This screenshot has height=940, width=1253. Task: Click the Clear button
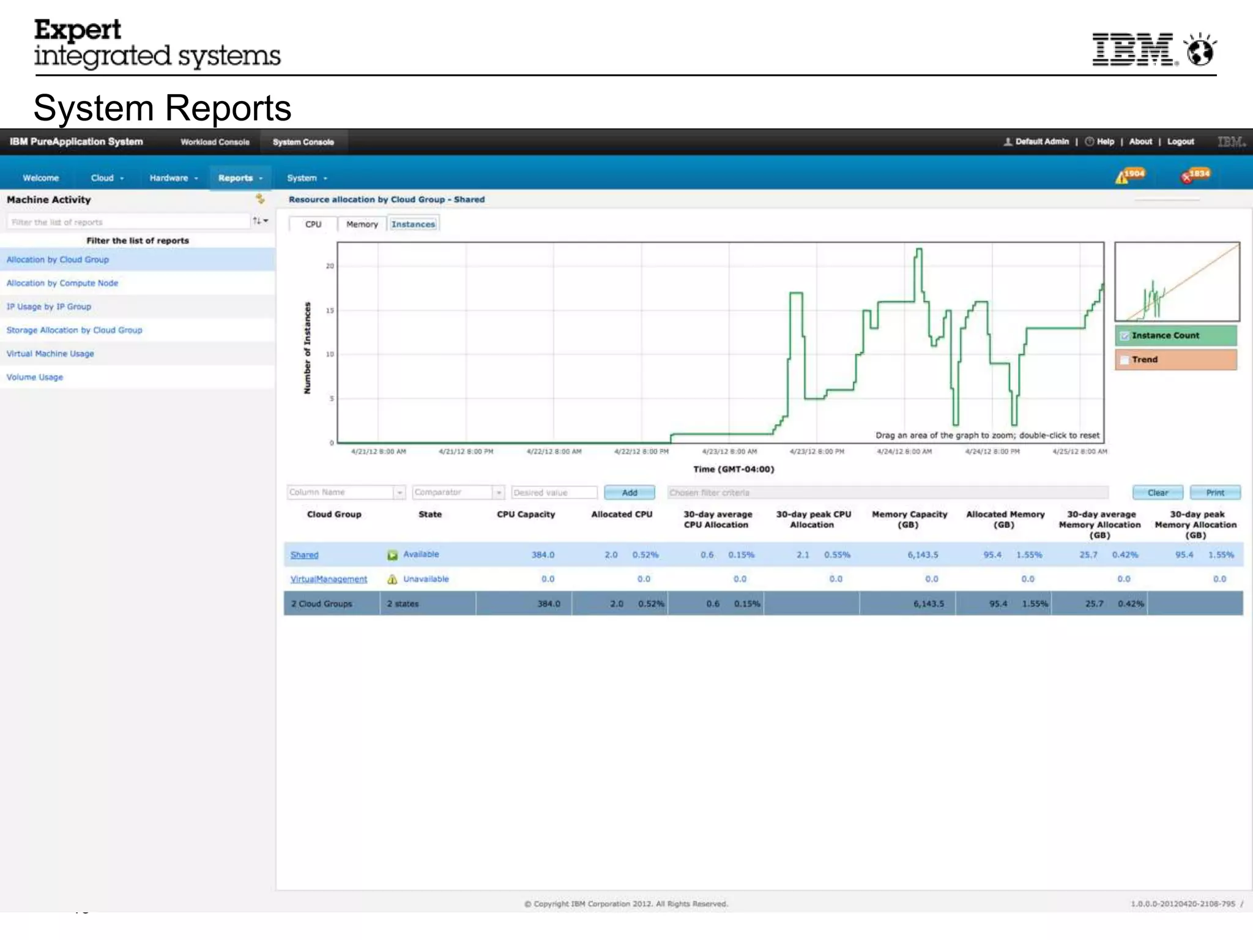(x=1158, y=493)
